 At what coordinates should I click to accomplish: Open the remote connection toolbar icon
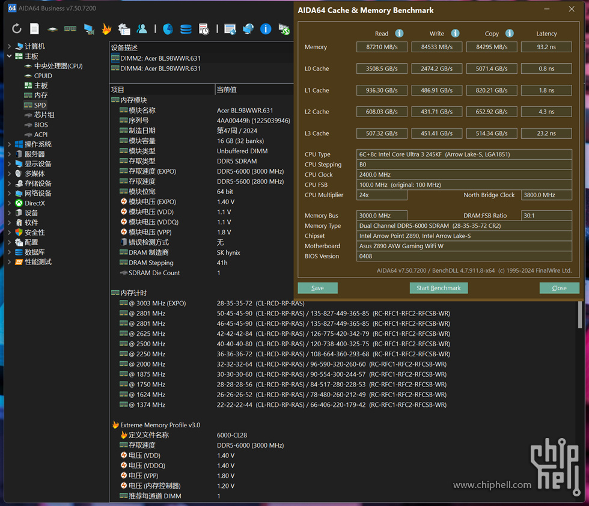point(284,29)
